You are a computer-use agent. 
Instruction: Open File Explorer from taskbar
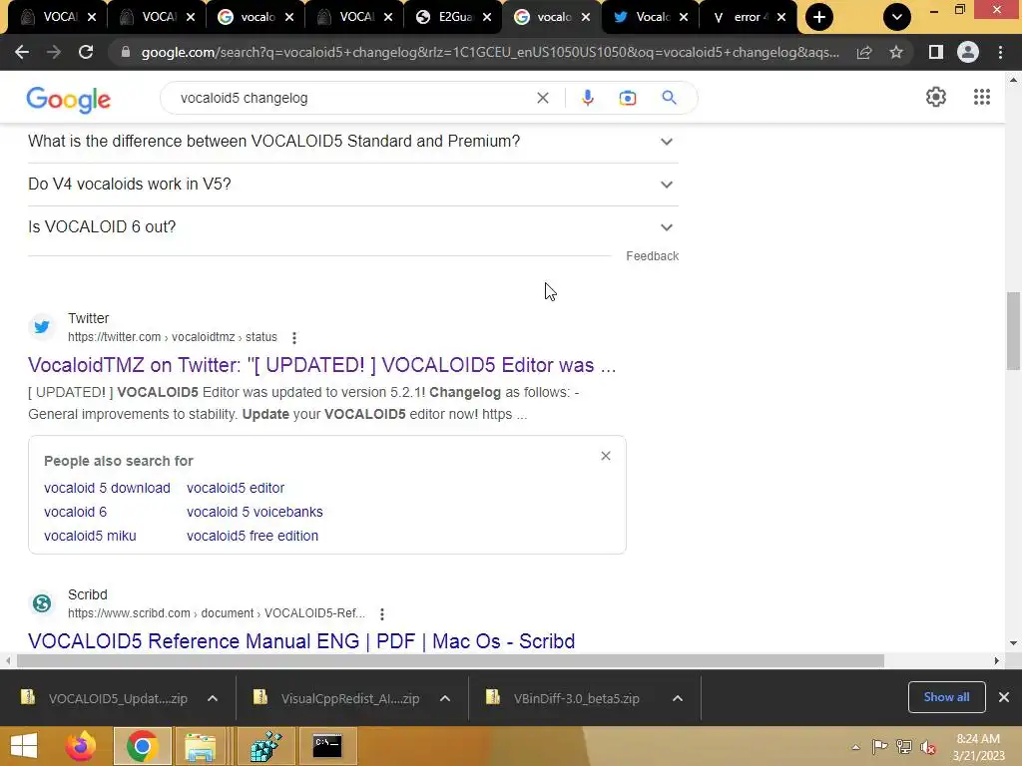(200, 746)
